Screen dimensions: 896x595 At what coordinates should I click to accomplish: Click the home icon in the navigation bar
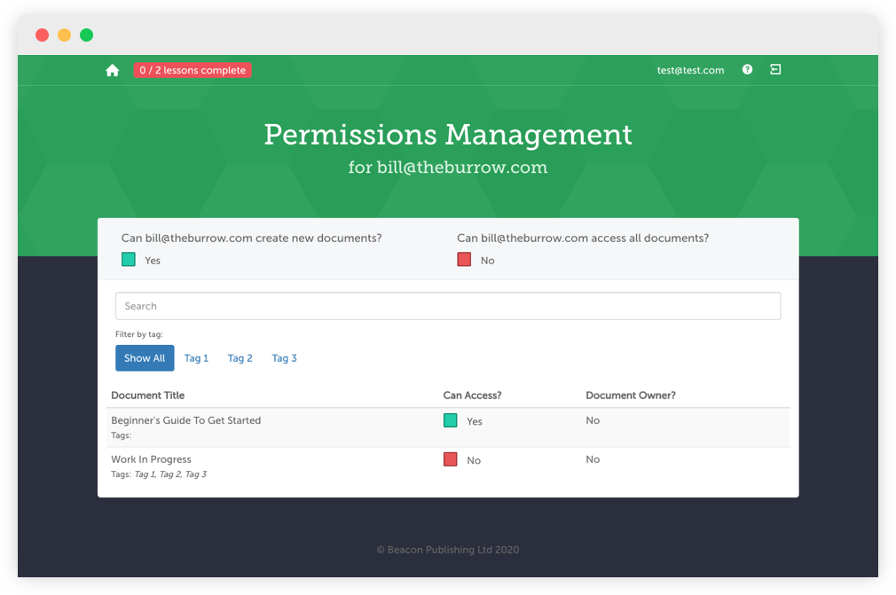(x=112, y=69)
